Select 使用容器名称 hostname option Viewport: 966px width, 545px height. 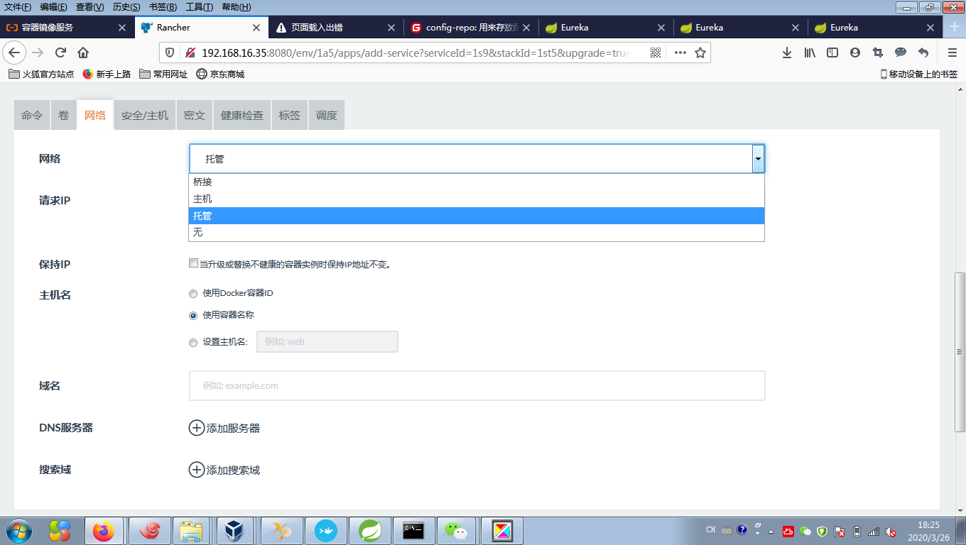[x=193, y=316]
